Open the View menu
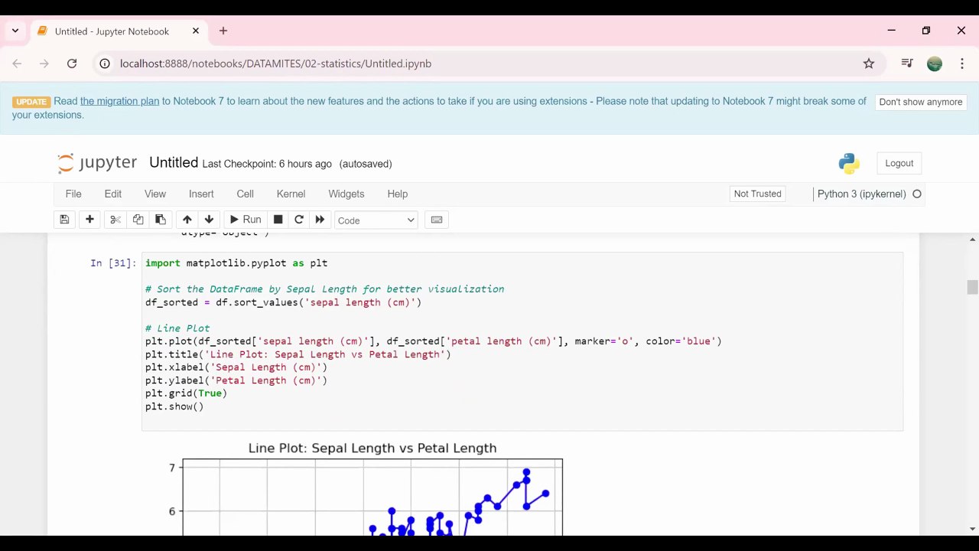This screenshot has width=979, height=551. (x=155, y=194)
